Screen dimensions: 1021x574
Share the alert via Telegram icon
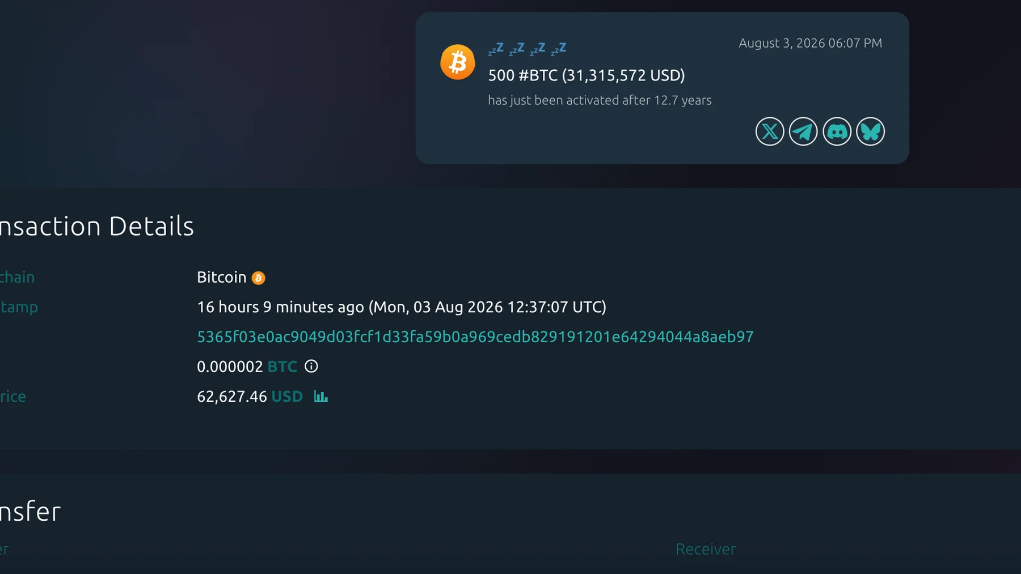(x=803, y=131)
